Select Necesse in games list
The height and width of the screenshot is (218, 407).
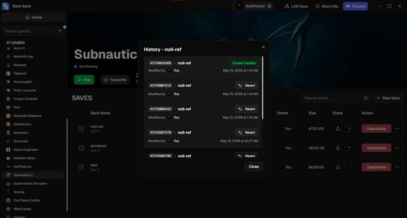click(33, 65)
